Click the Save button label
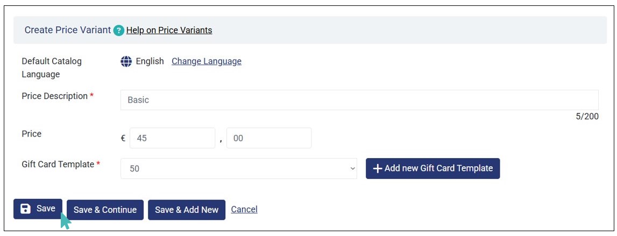This screenshot has width=617, height=236. (46, 209)
